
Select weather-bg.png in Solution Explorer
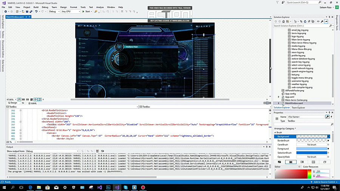point(299,84)
